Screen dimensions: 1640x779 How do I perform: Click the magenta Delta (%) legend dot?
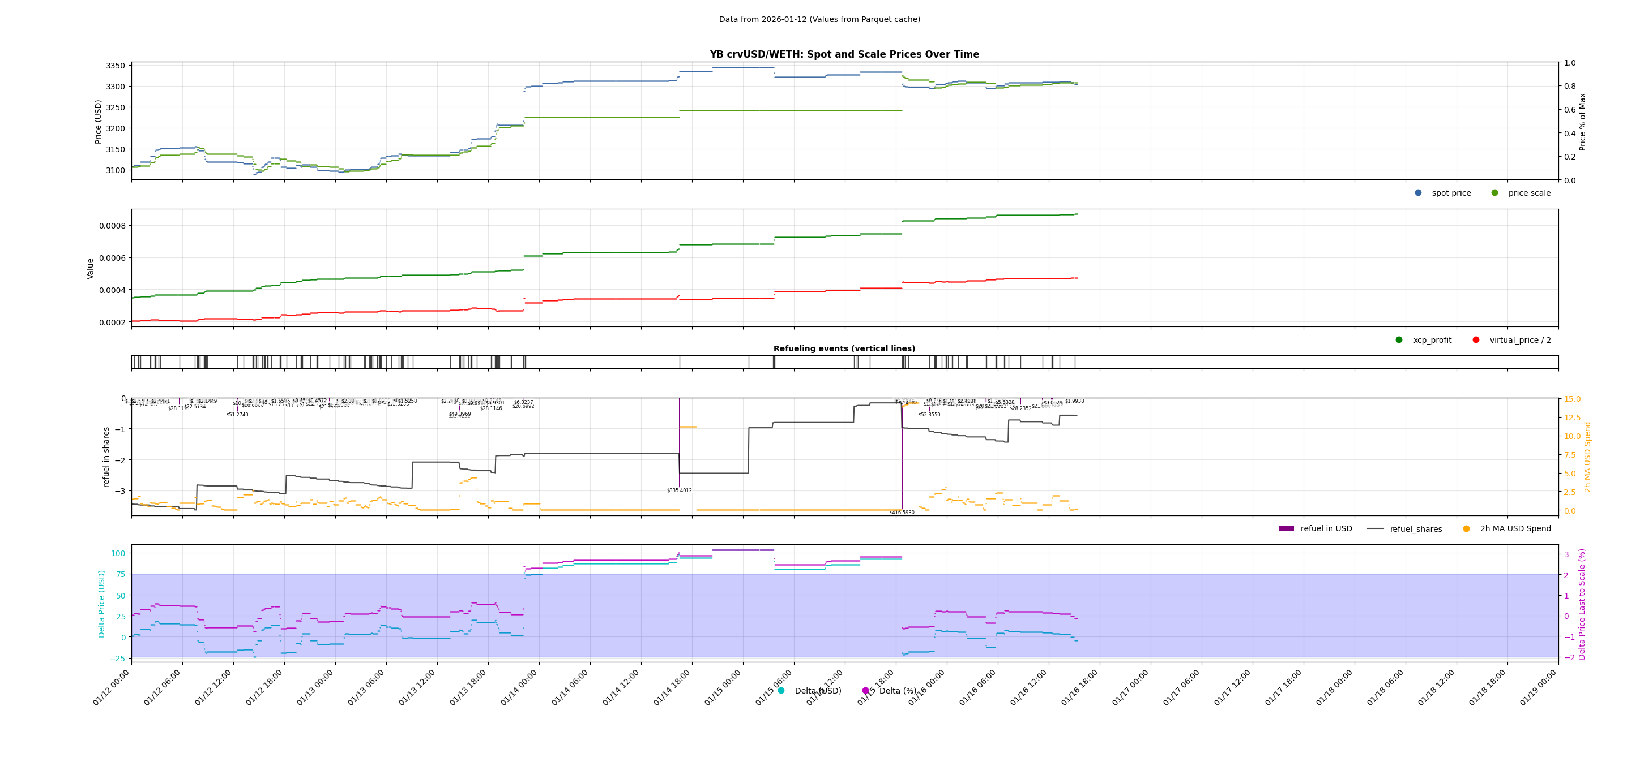point(865,691)
